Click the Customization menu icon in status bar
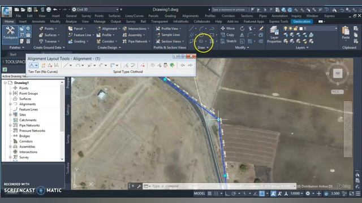The image size is (362, 203). (x=358, y=193)
